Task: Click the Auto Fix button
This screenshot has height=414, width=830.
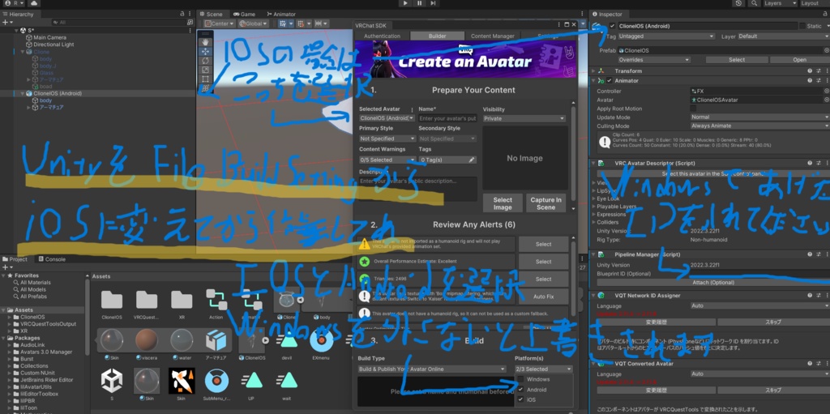Action: click(x=543, y=297)
